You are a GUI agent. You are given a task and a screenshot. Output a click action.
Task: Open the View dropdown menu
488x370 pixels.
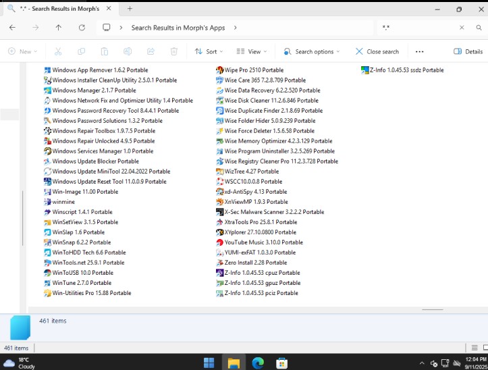(x=252, y=51)
